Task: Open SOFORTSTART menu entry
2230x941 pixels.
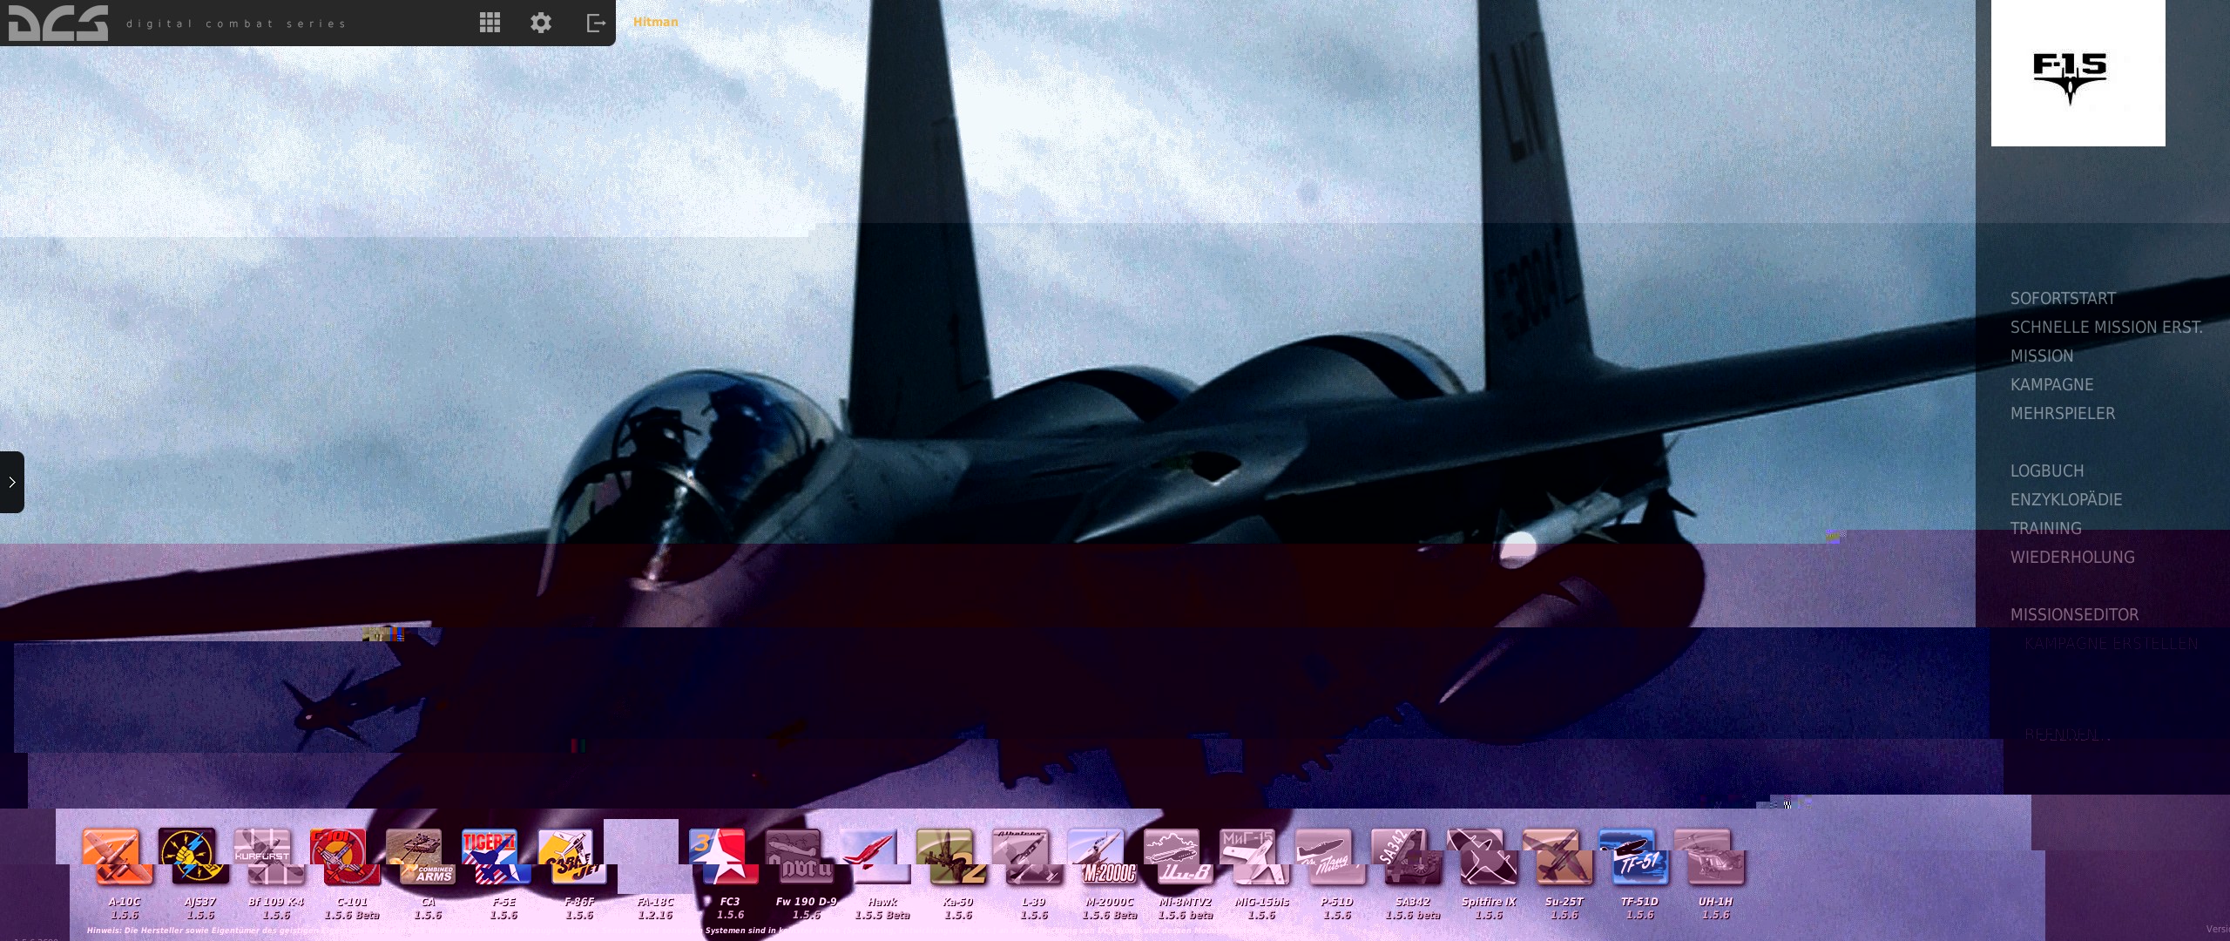Action: coord(2062,298)
